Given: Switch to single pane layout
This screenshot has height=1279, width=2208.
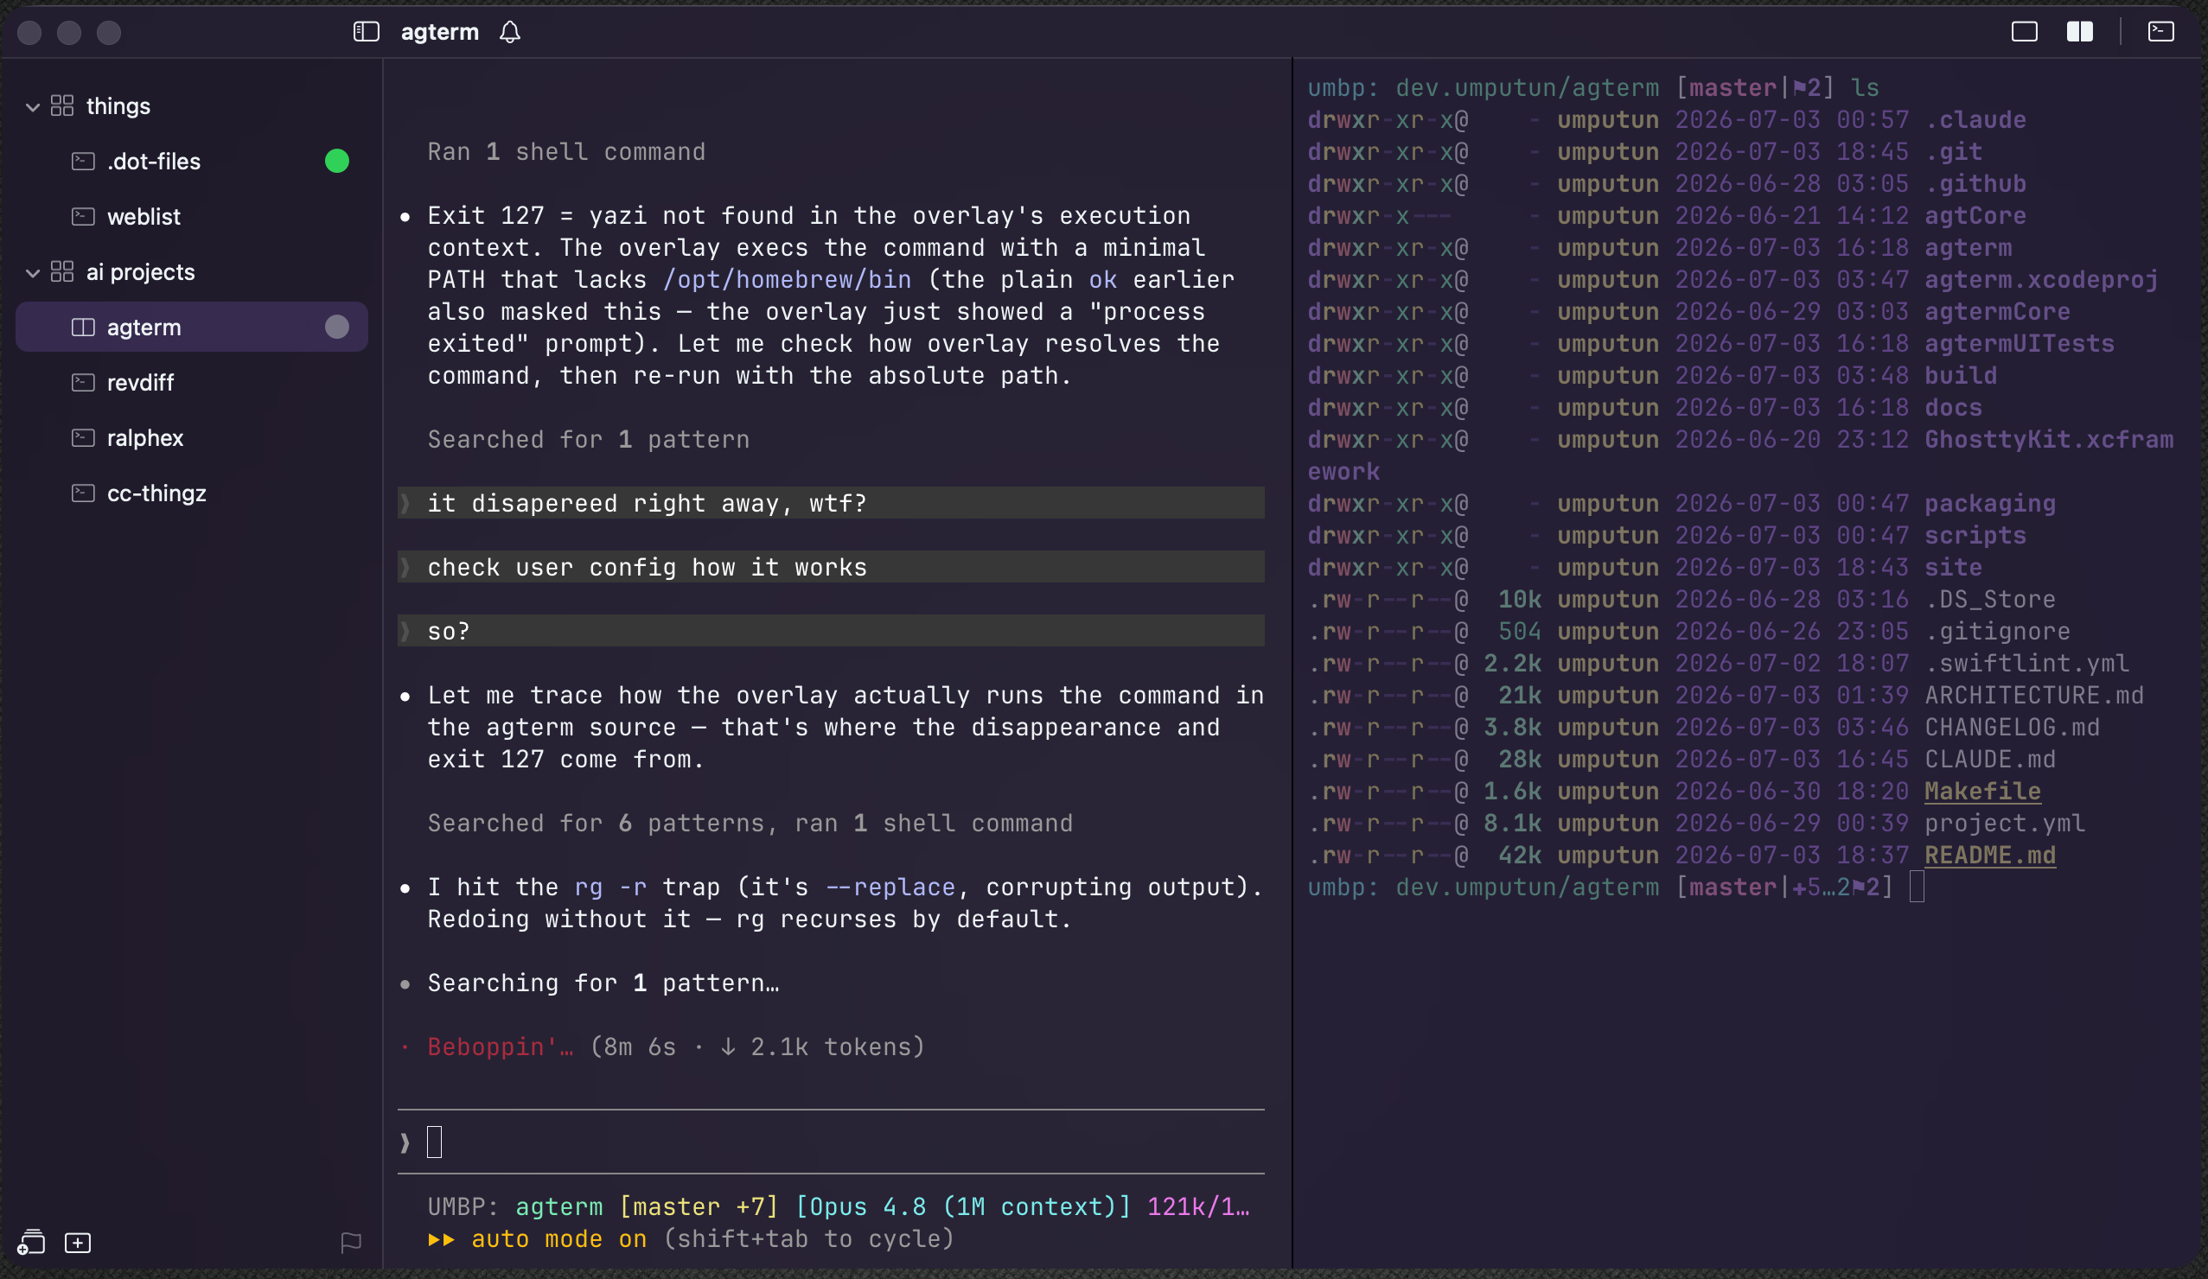Looking at the screenshot, I should pos(2024,33).
